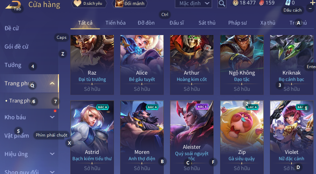Switch to the Sát thủ tab
The height and width of the screenshot is (174, 316).
click(207, 23)
